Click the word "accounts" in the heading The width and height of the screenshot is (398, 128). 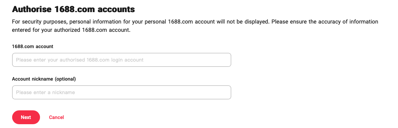[x=116, y=9]
